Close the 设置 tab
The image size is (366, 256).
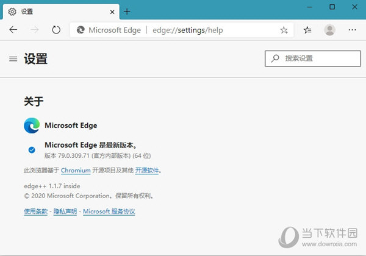(112, 12)
